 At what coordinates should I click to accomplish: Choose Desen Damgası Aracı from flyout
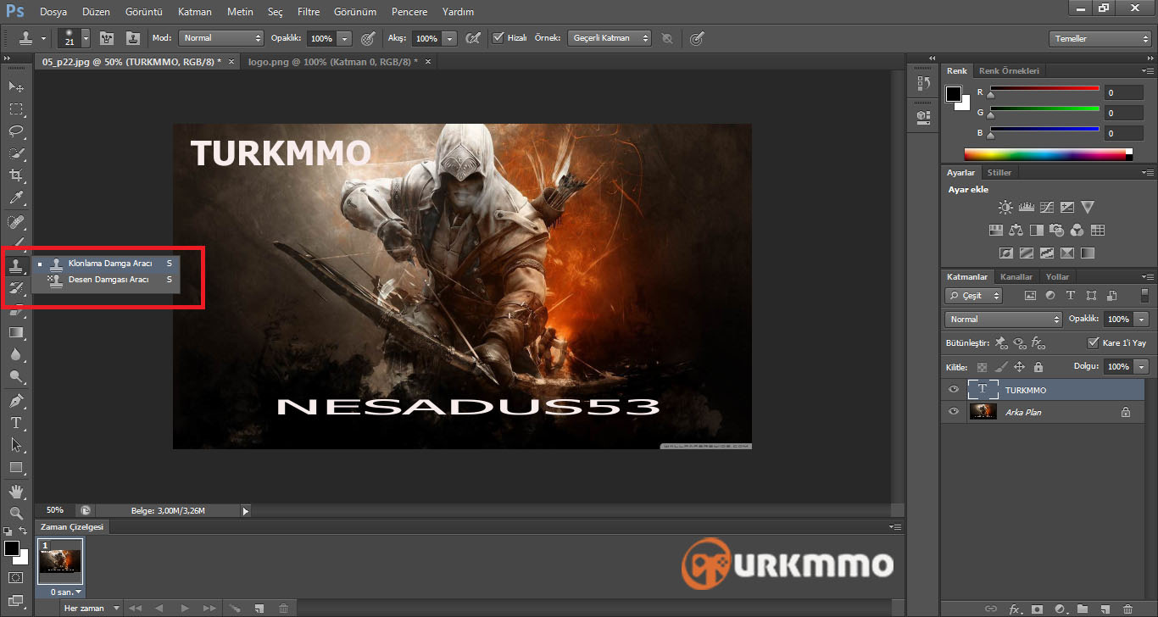click(106, 280)
